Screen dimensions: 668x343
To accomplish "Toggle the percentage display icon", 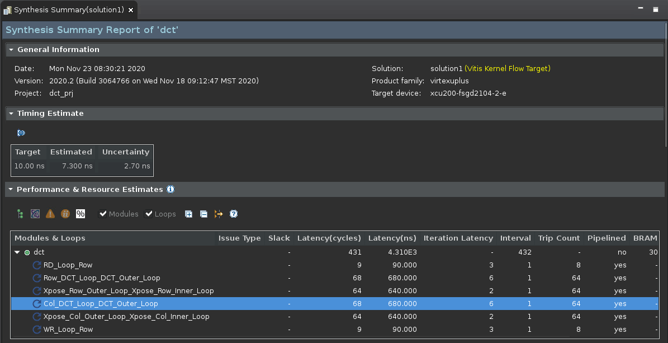I will click(80, 214).
